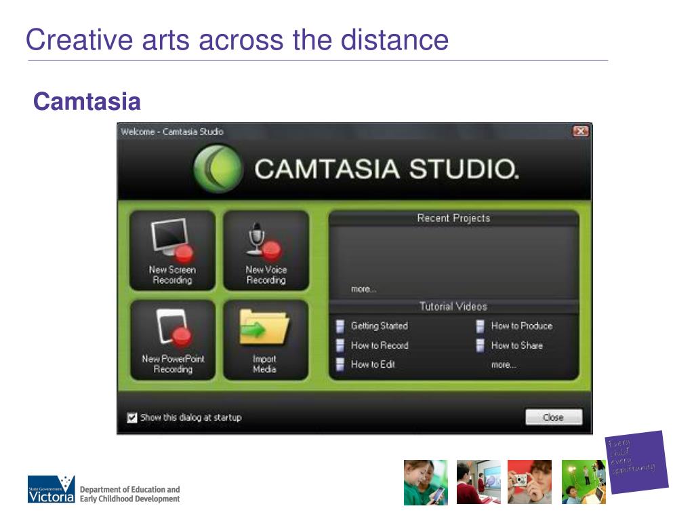The image size is (694, 521).
Task: Click the Camtasia Studio green logo
Action: pos(218,169)
